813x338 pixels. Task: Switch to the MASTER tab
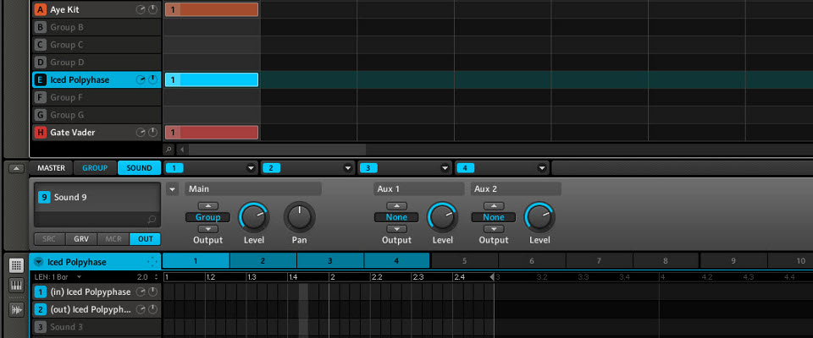coord(52,168)
